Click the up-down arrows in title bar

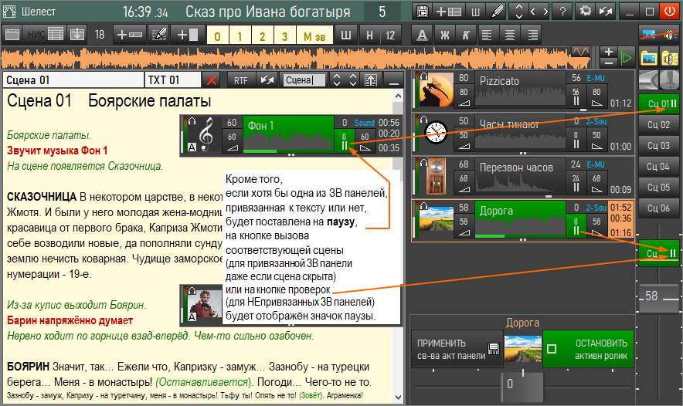point(518,12)
